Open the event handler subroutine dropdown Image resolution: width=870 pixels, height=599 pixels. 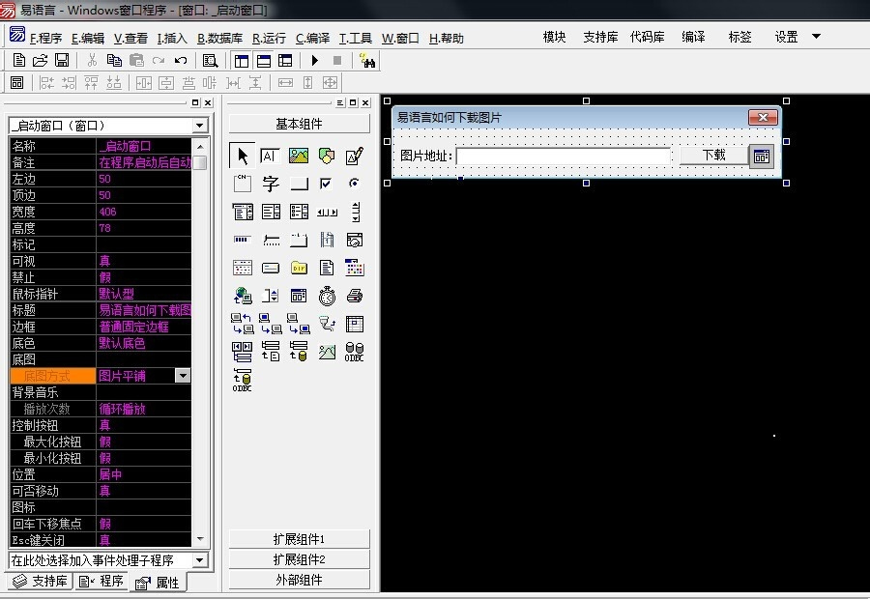tap(199, 560)
